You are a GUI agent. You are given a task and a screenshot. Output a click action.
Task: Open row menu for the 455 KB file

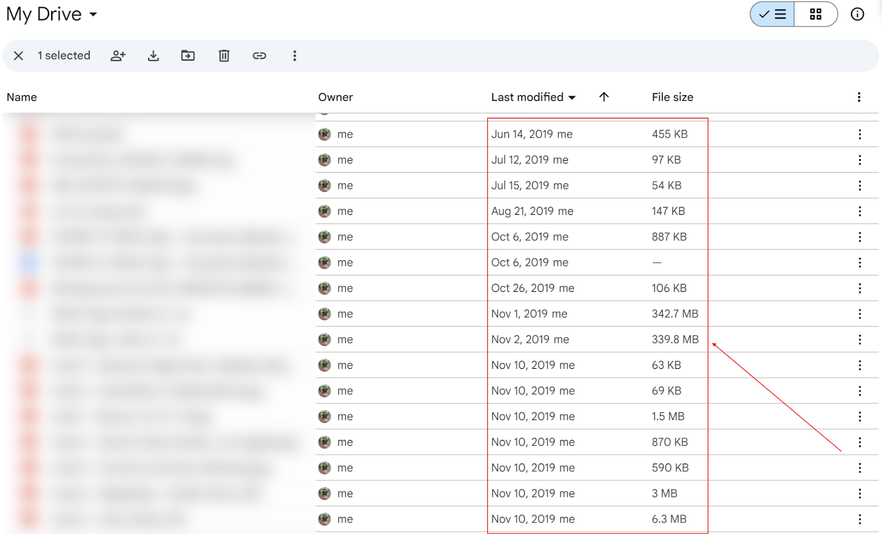860,134
